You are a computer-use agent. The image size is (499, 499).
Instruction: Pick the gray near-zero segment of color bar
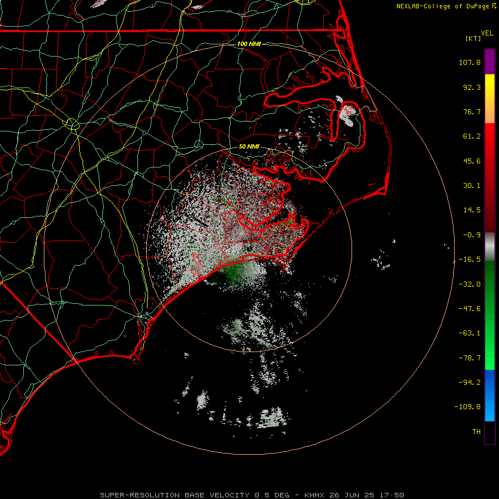[490, 245]
